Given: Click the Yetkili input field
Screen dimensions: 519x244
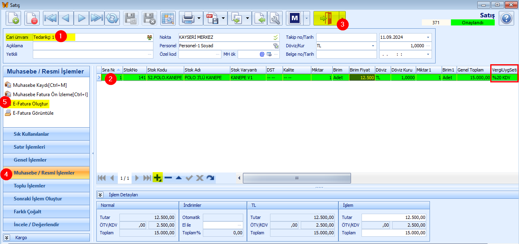Looking at the screenshot, I should (93, 54).
